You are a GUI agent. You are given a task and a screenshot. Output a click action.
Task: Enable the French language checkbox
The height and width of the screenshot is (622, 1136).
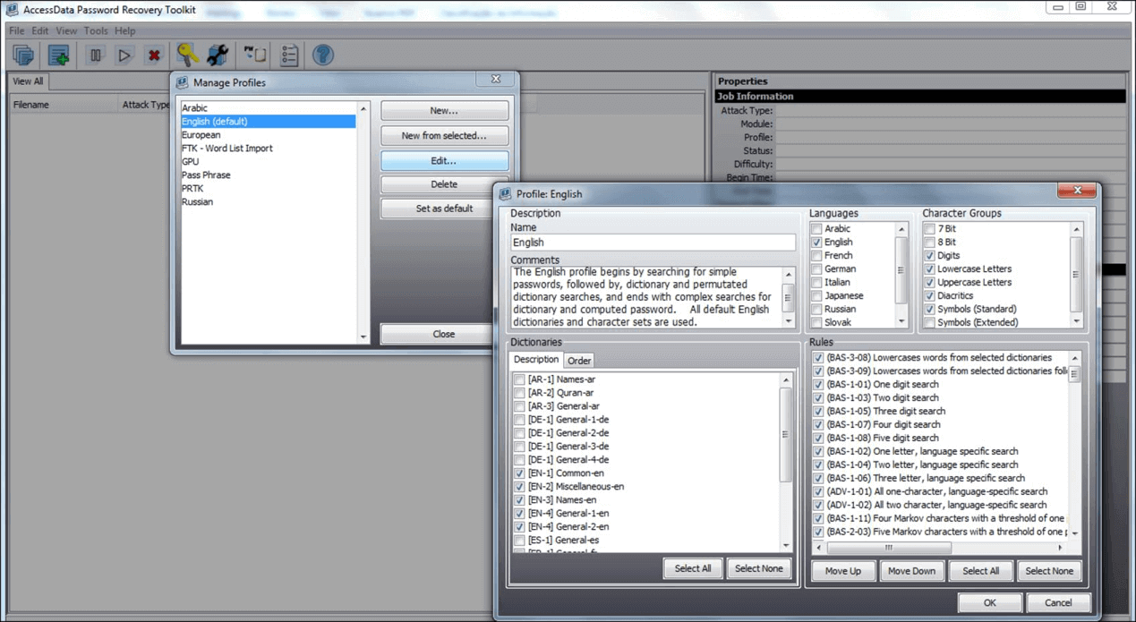pyautogui.click(x=816, y=256)
